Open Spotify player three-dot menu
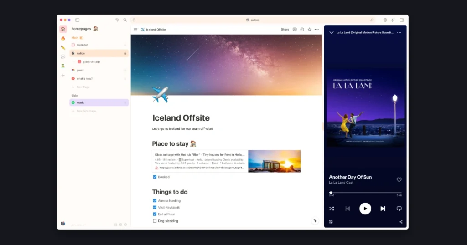 pos(399,32)
